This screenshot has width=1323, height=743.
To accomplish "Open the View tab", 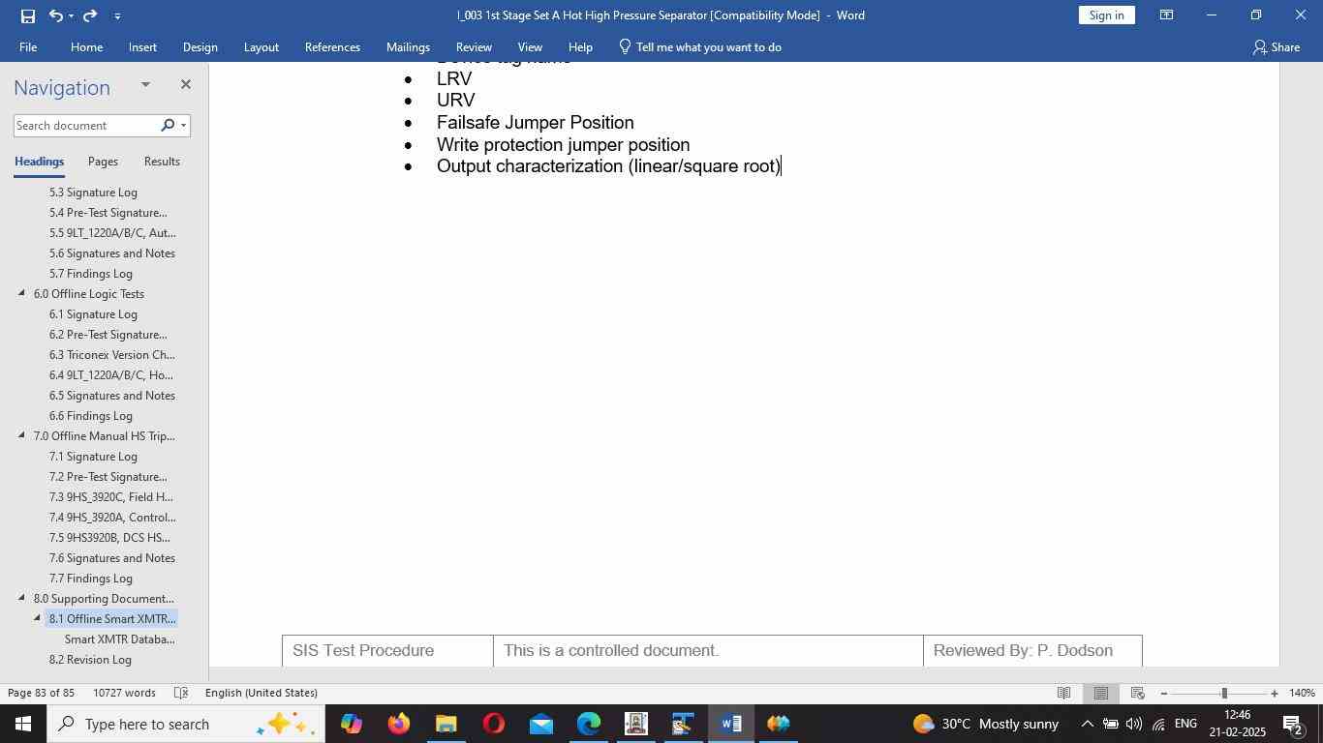I will [530, 46].
